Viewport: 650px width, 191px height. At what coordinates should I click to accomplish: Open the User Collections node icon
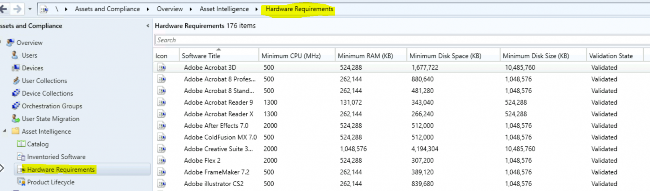tap(16, 80)
